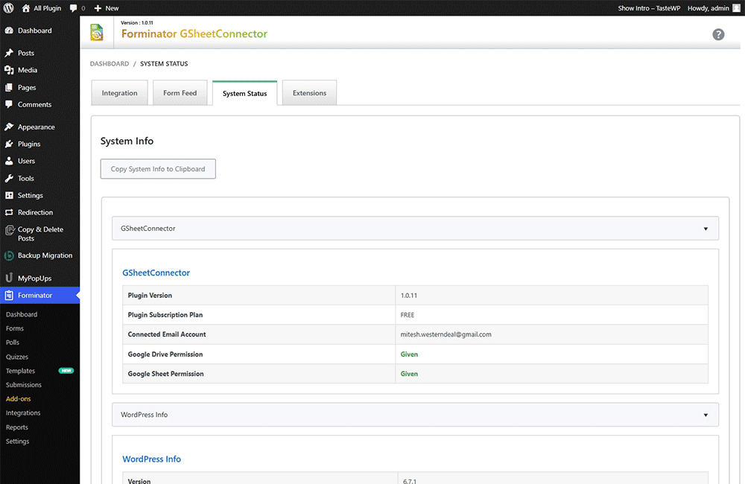This screenshot has width=745, height=484.
Task: Switch to the Form Feed tab
Action: [x=180, y=92]
